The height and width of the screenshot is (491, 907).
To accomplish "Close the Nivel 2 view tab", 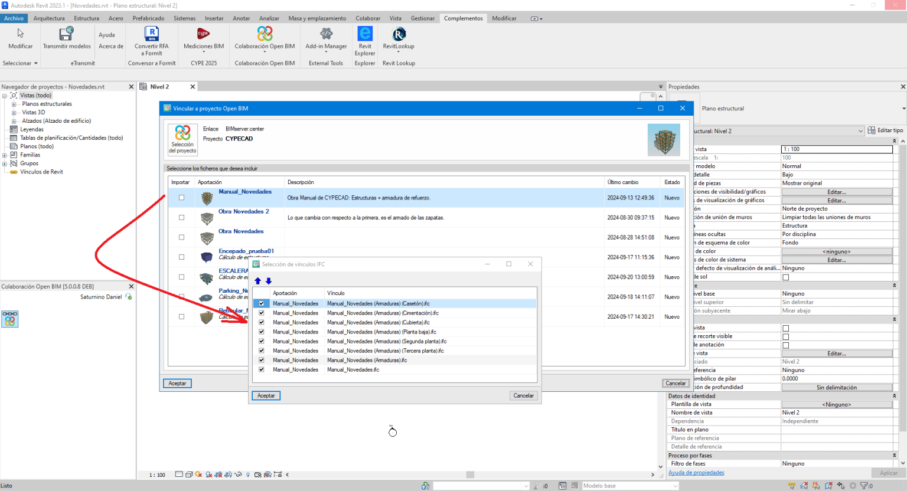I will [x=193, y=87].
